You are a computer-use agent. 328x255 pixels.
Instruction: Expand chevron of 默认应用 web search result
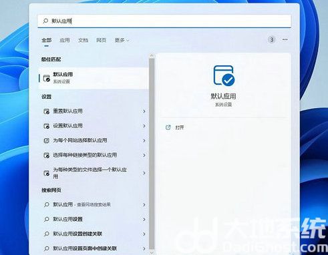pos(144,205)
